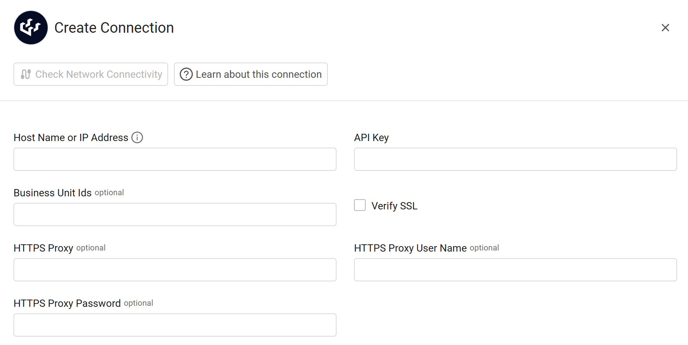Click the question mark help icon
This screenshot has height=345, width=688.
click(x=186, y=74)
